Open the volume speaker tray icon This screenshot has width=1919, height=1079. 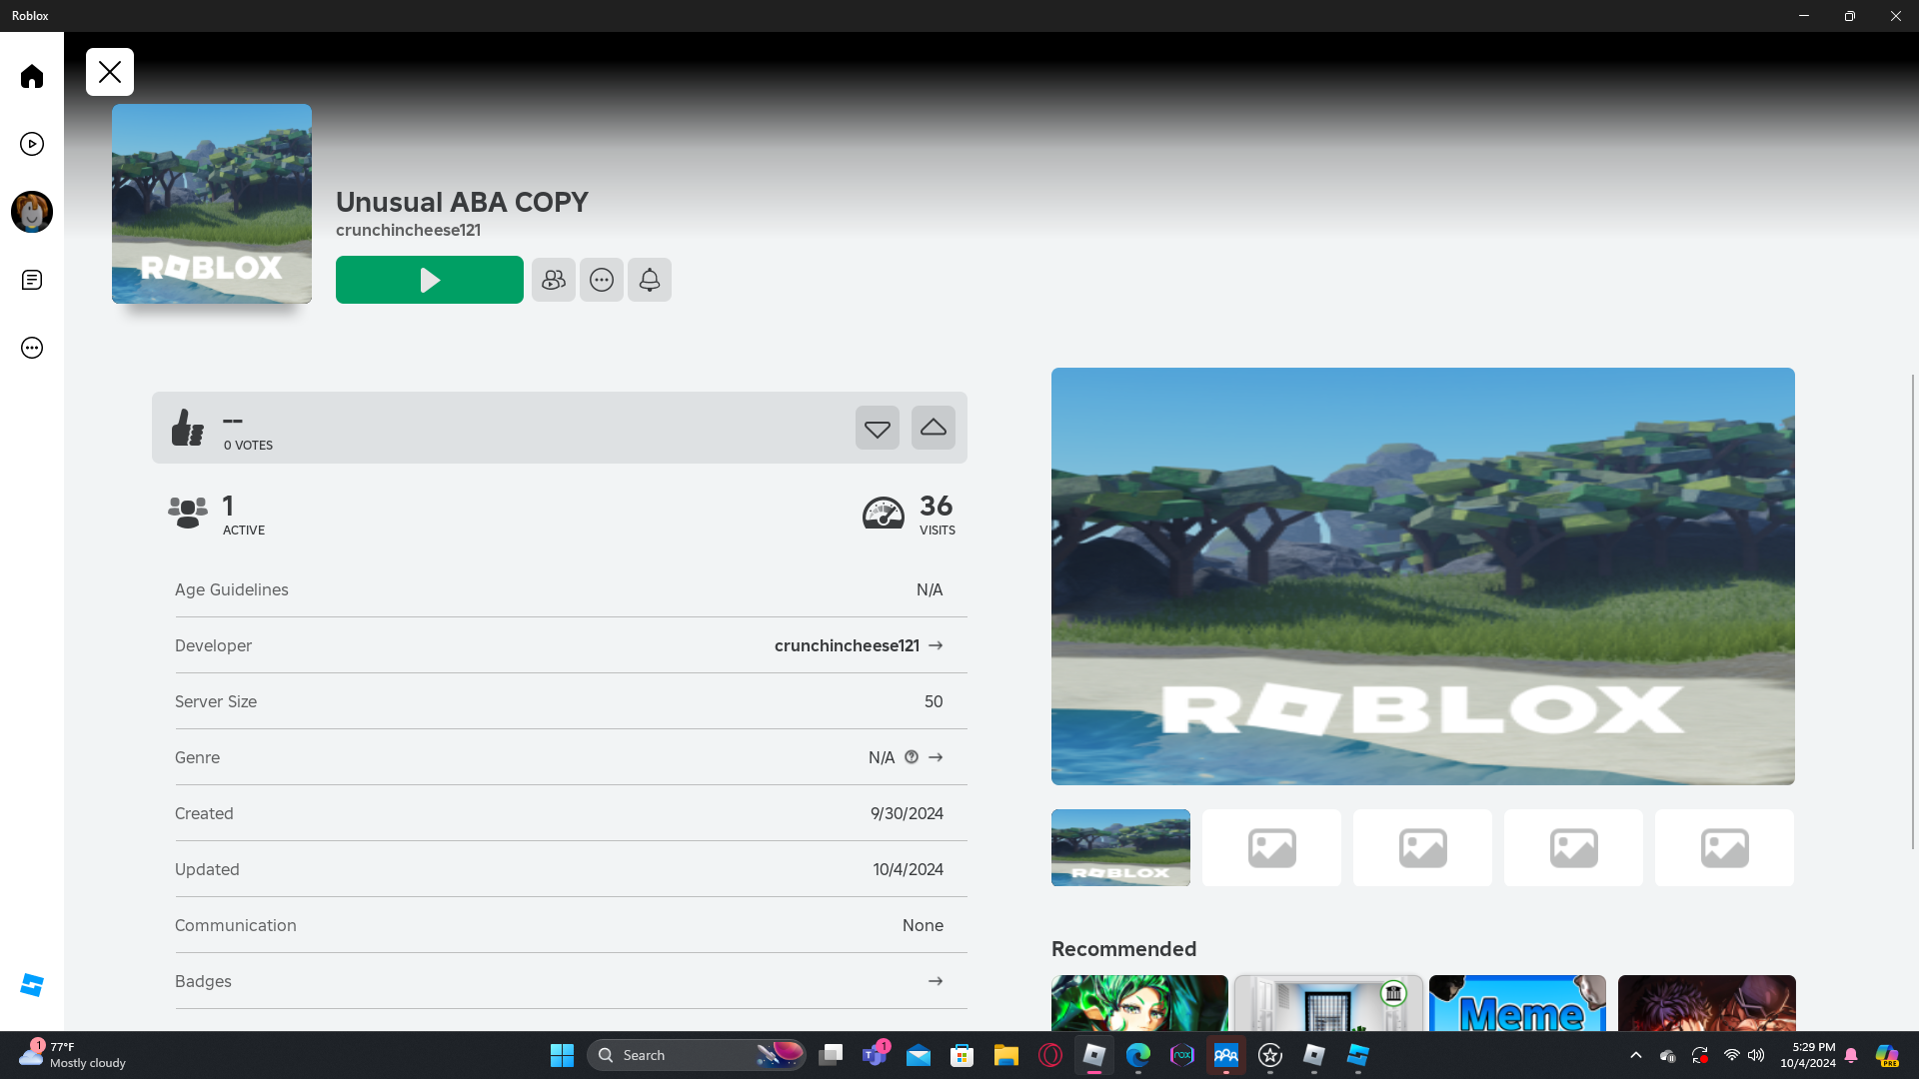1756,1055
